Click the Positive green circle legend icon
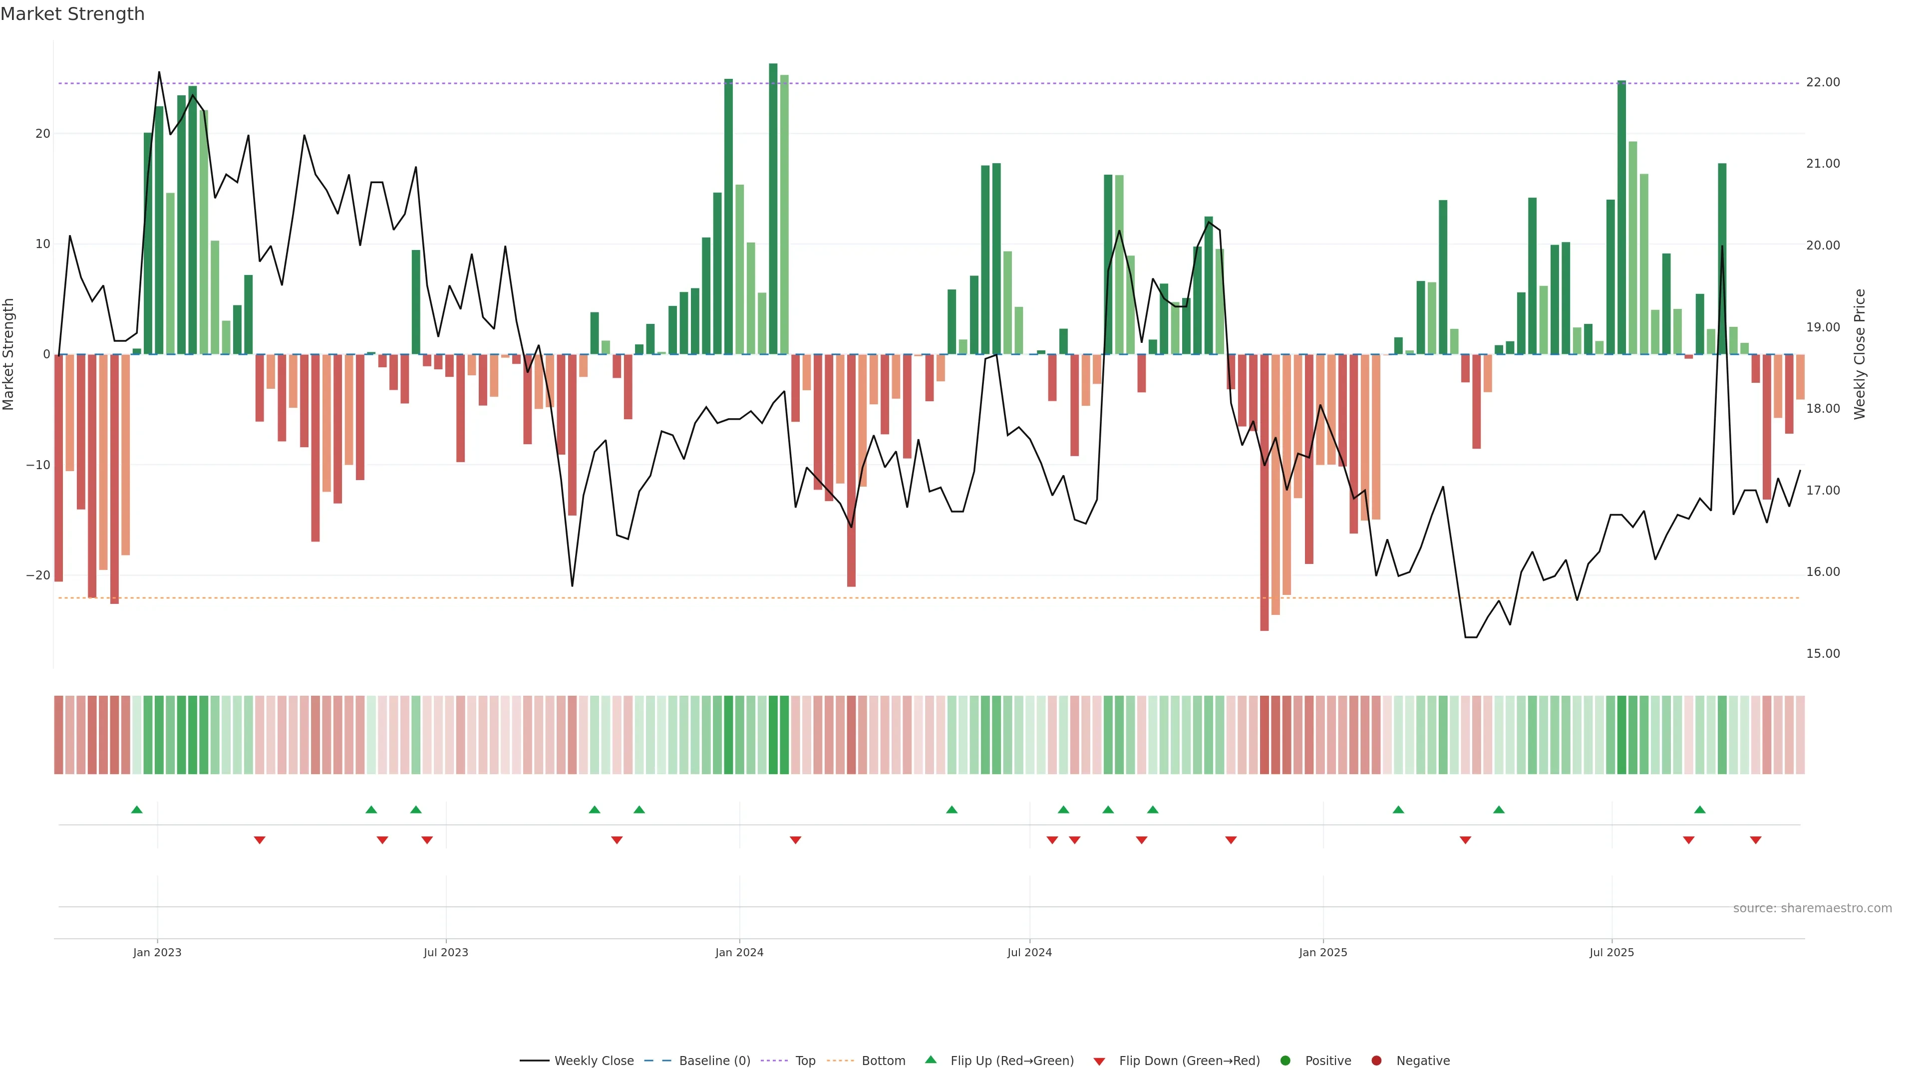Viewport: 1917px width, 1078px height. tap(1285, 1061)
